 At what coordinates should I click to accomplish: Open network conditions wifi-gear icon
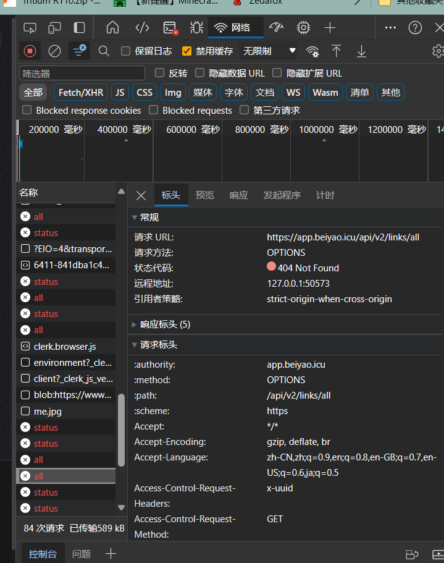pyautogui.click(x=312, y=51)
